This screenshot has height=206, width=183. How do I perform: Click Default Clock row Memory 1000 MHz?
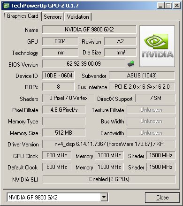(x=109, y=167)
